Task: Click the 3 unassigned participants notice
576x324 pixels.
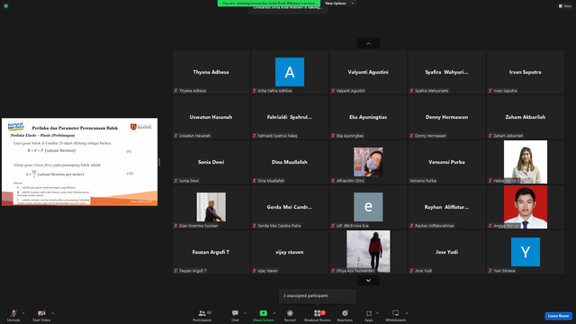Action: tap(318, 296)
